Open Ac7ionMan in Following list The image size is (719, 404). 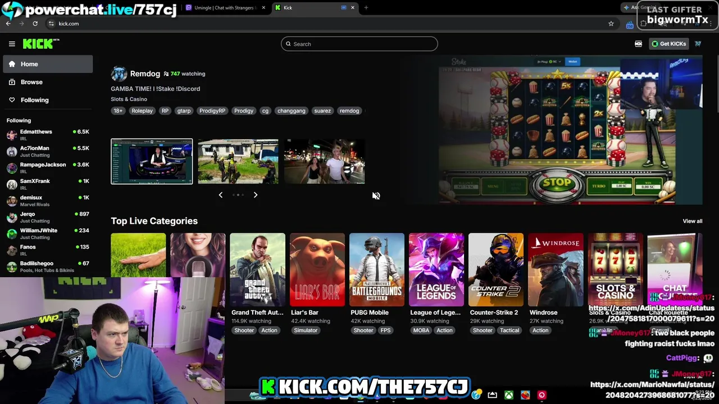click(48, 151)
